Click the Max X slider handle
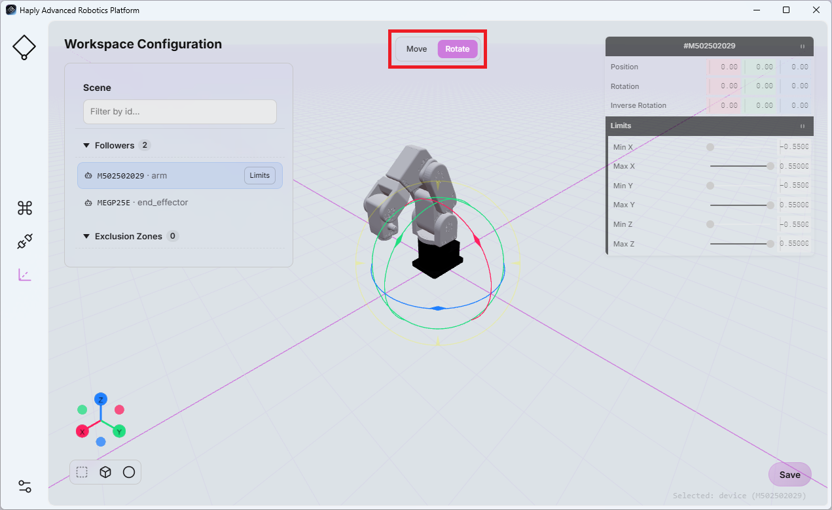Screen dimensions: 832x510 (770, 166)
